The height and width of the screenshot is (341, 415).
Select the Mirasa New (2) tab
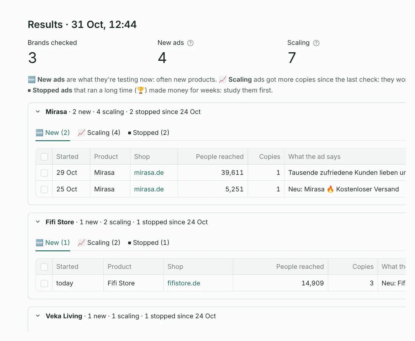53,133
